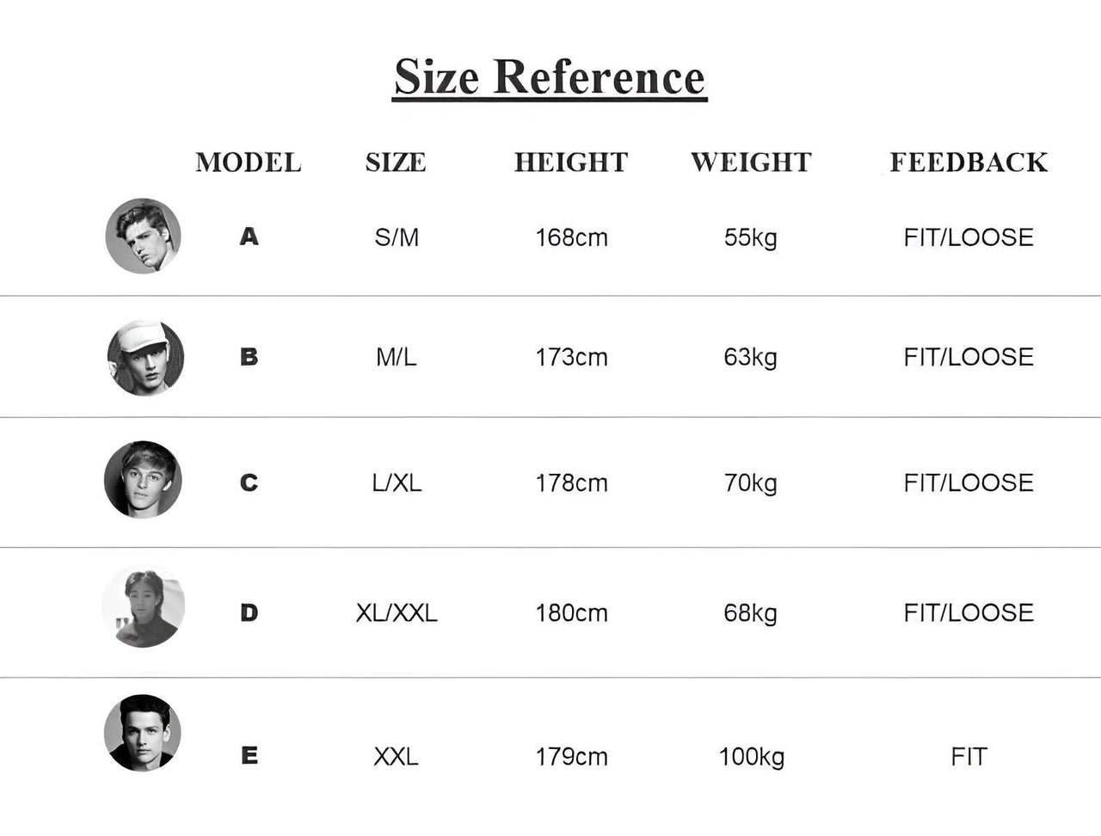Screen dimensions: 1101x836
Task: Select the XL/XXL size cell
Action: (397, 613)
